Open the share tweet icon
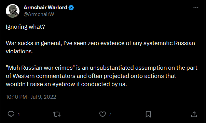The image size is (206, 123). (194, 114)
